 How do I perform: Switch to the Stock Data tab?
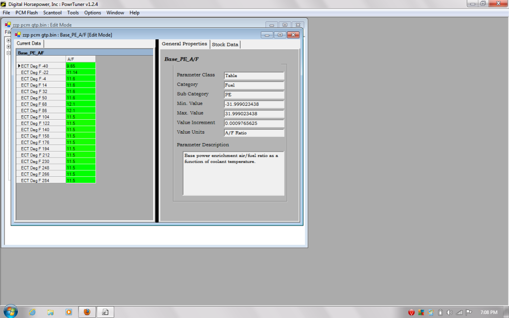coord(225,44)
